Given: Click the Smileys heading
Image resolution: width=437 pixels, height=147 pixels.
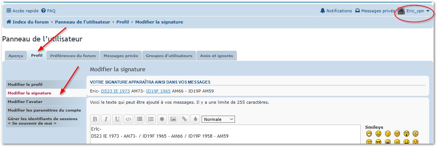Looking at the screenshot, I should (374, 127).
